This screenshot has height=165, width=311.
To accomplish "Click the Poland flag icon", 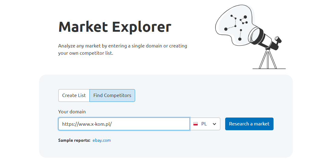I will (x=196, y=124).
